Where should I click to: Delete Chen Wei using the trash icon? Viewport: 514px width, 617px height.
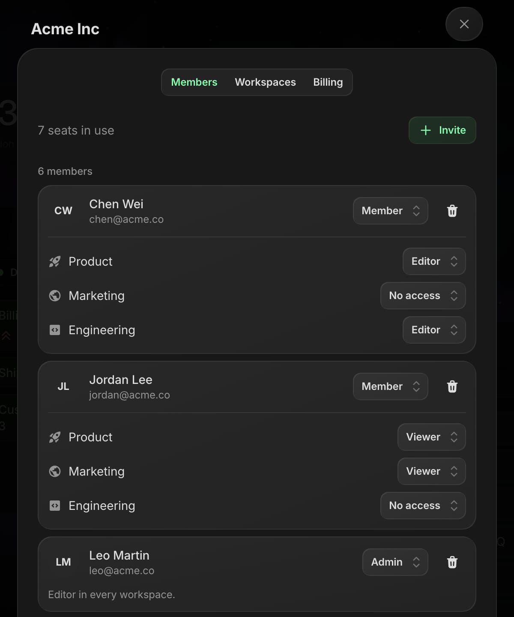[452, 211]
